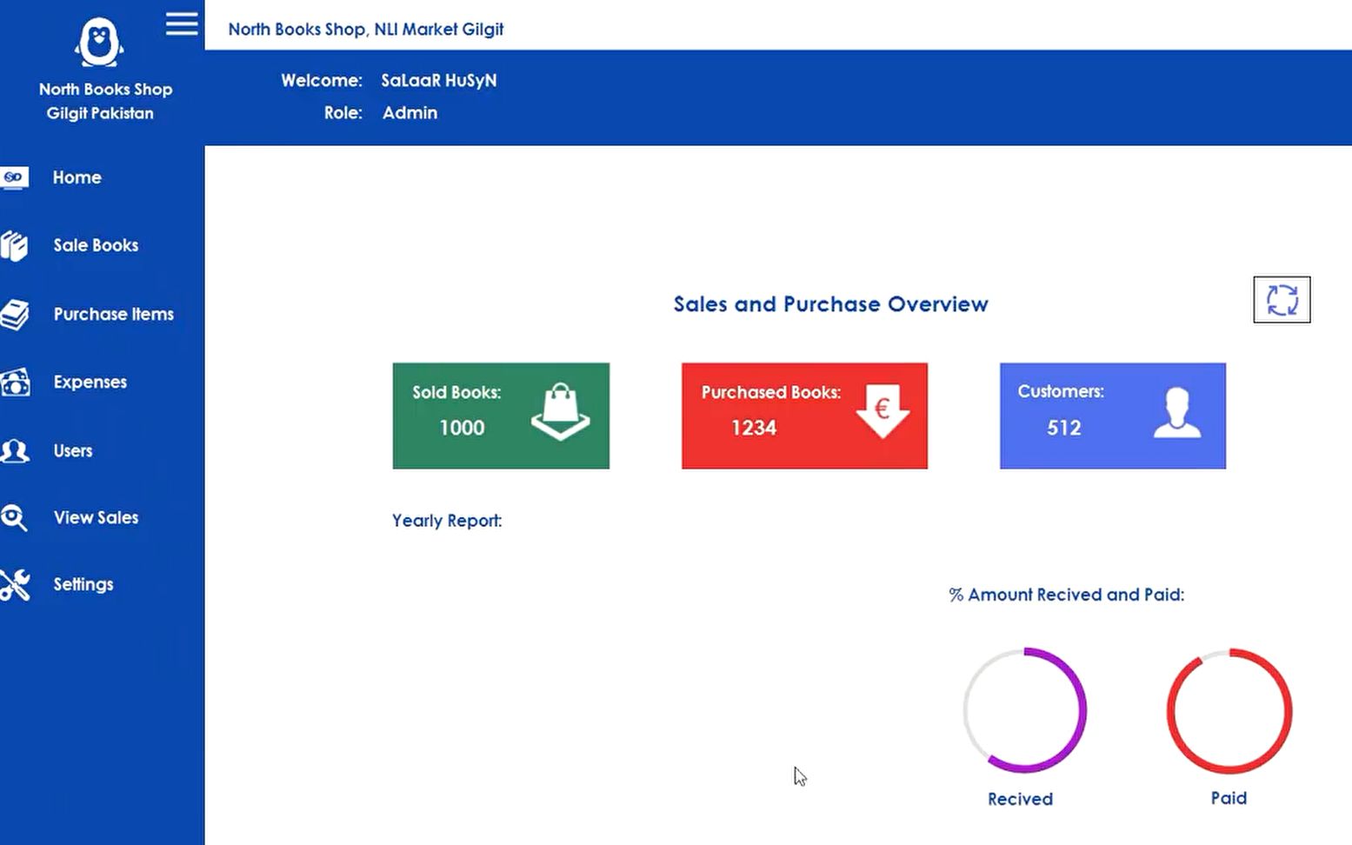Click the blue Customers card
The image size is (1352, 845).
coord(1113,416)
